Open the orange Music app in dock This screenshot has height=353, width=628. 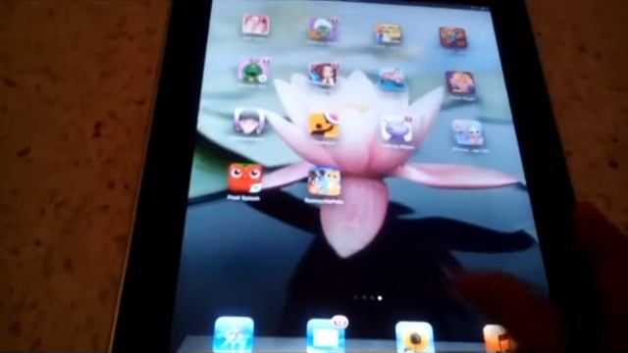(498, 339)
